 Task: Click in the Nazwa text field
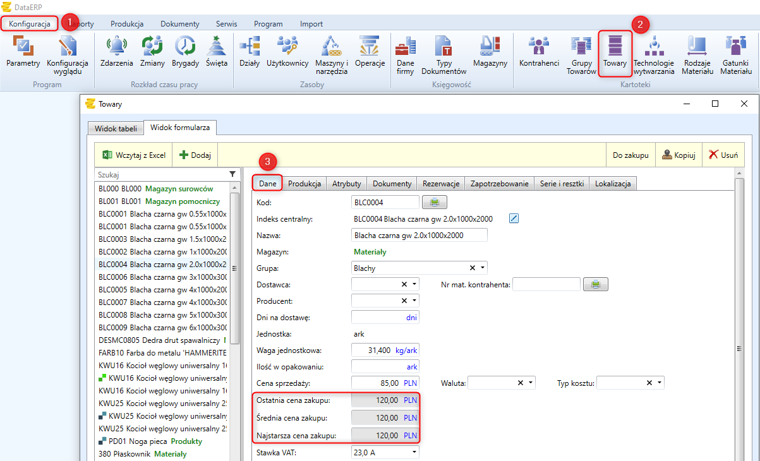click(419, 235)
